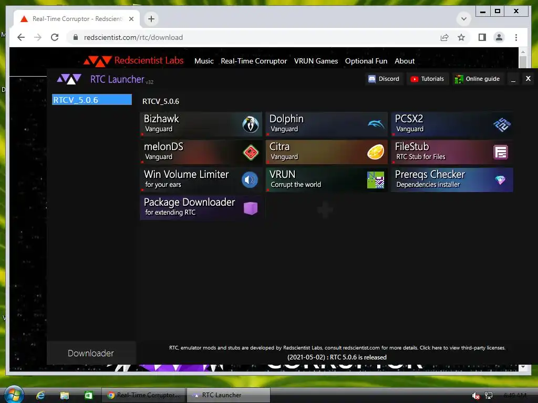Open the Downloader button at bottom left
The width and height of the screenshot is (538, 403).
[91, 353]
